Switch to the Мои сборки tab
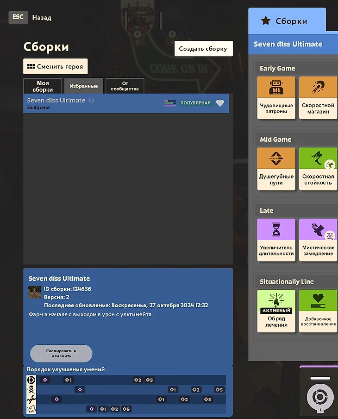 (43, 86)
